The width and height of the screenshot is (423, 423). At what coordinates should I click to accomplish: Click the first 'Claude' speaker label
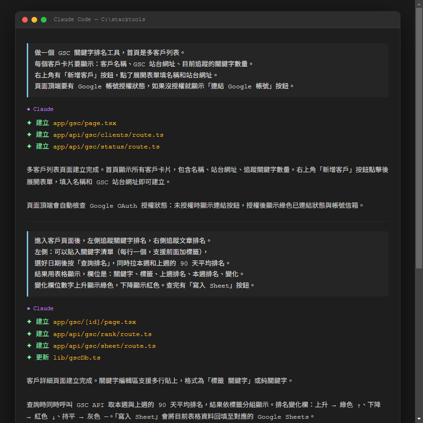point(43,109)
